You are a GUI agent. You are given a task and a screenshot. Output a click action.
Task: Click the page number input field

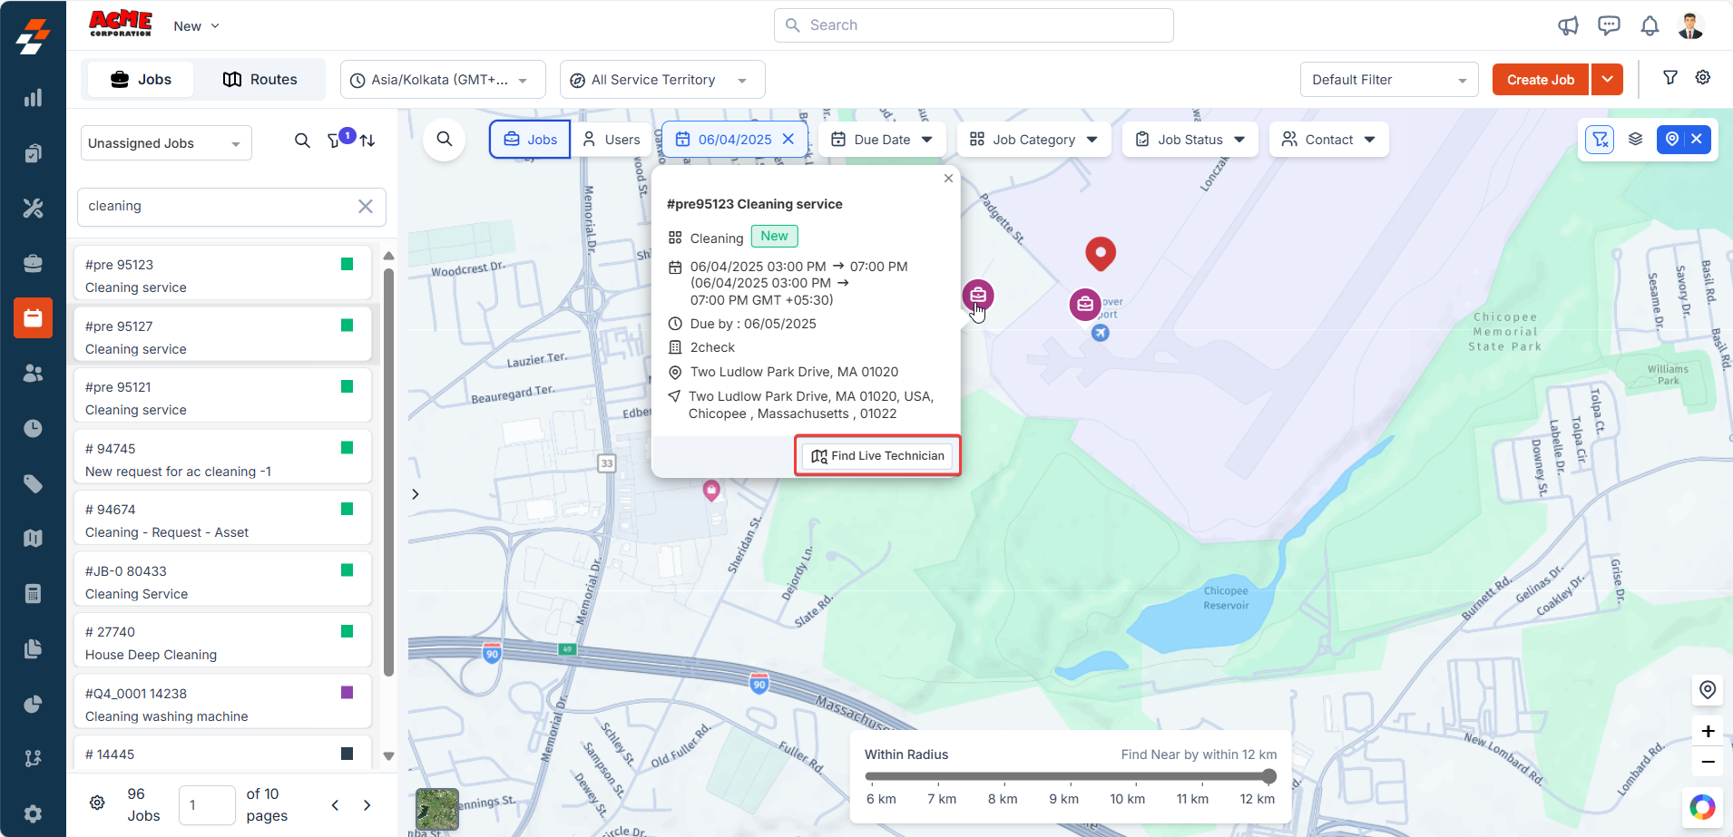click(x=207, y=805)
